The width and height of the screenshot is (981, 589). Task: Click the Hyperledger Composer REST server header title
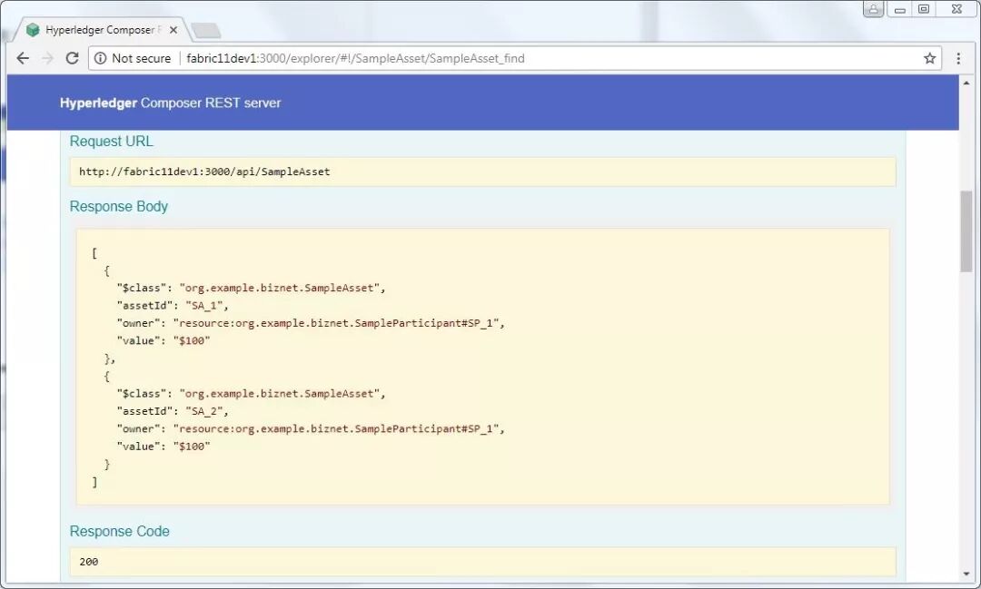[x=170, y=103]
